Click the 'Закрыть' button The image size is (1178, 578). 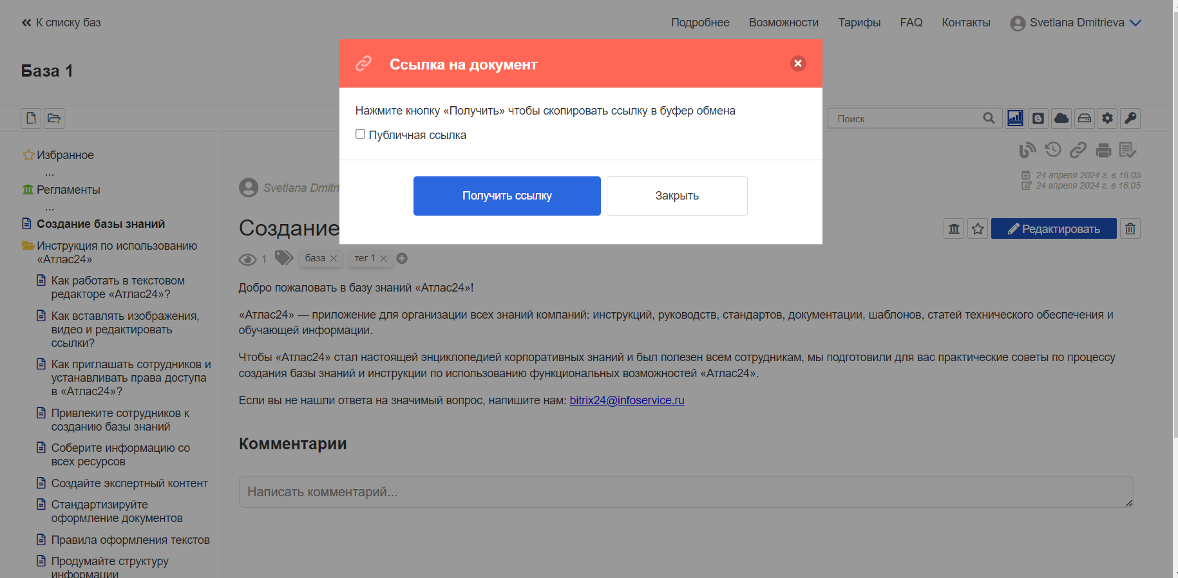coord(677,196)
